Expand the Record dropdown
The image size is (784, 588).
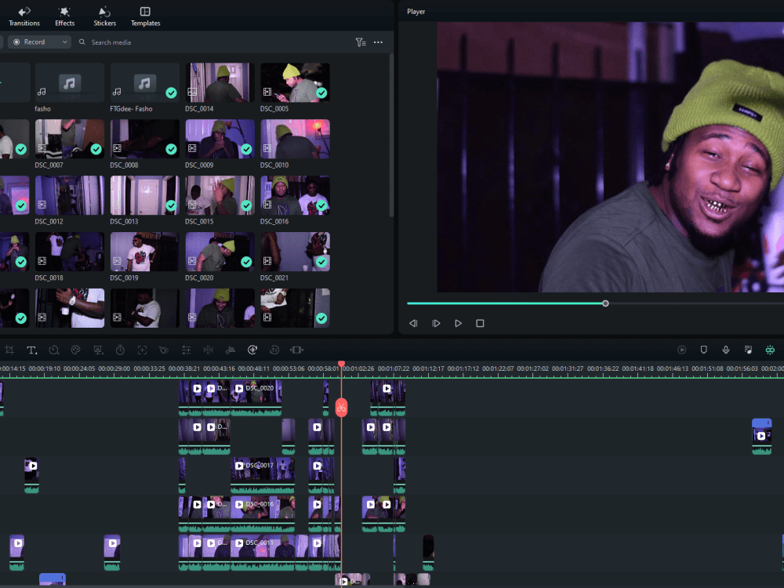pyautogui.click(x=39, y=42)
